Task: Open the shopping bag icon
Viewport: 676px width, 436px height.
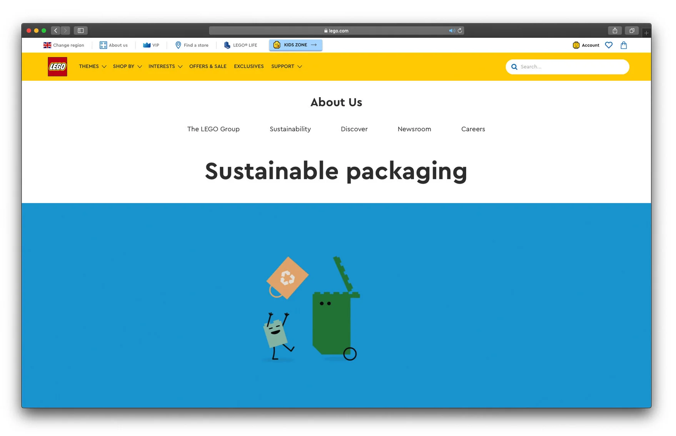Action: point(624,45)
